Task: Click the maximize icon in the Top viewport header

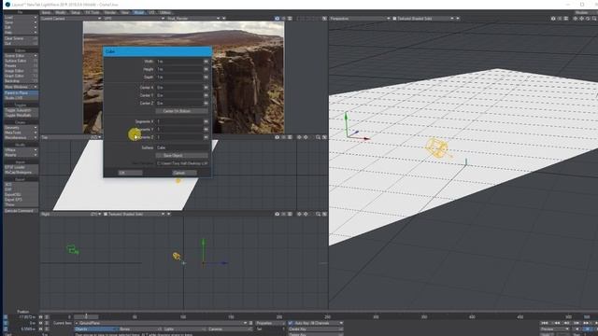Action: coord(324,137)
